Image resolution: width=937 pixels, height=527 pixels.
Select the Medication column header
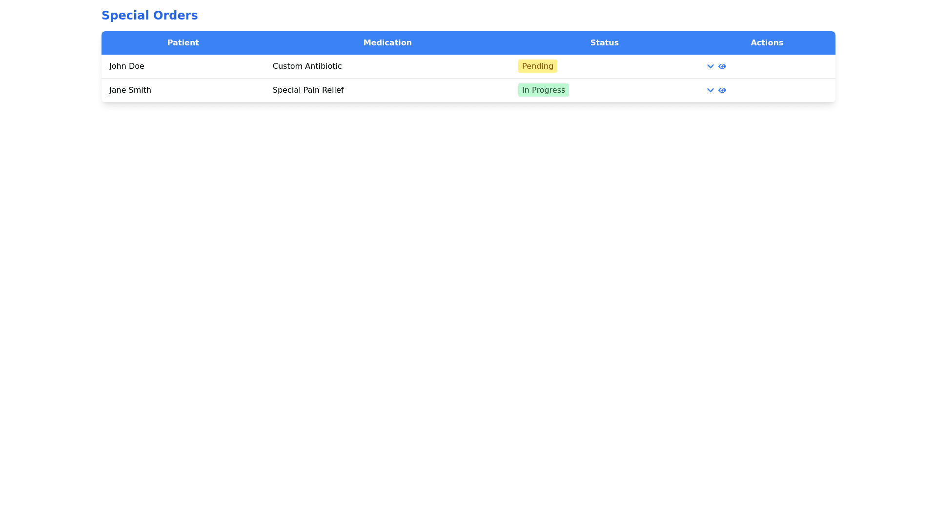(387, 43)
